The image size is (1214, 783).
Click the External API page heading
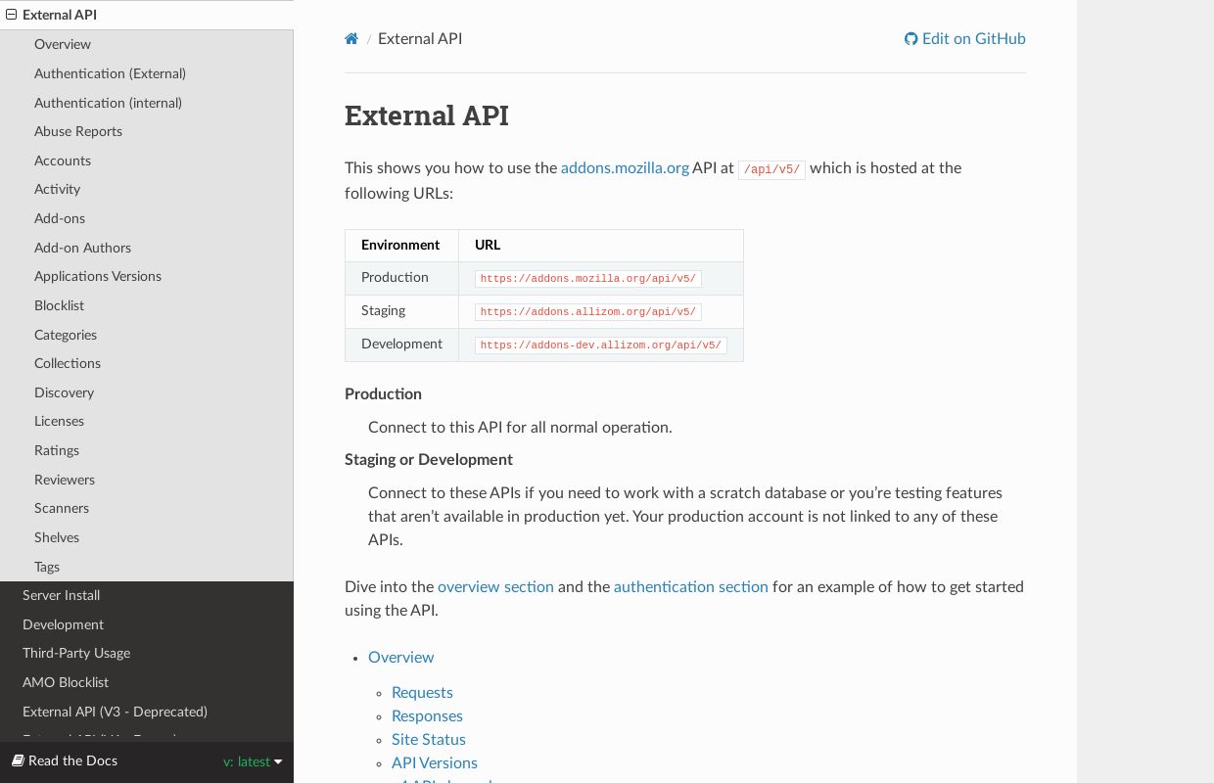[x=427, y=115]
